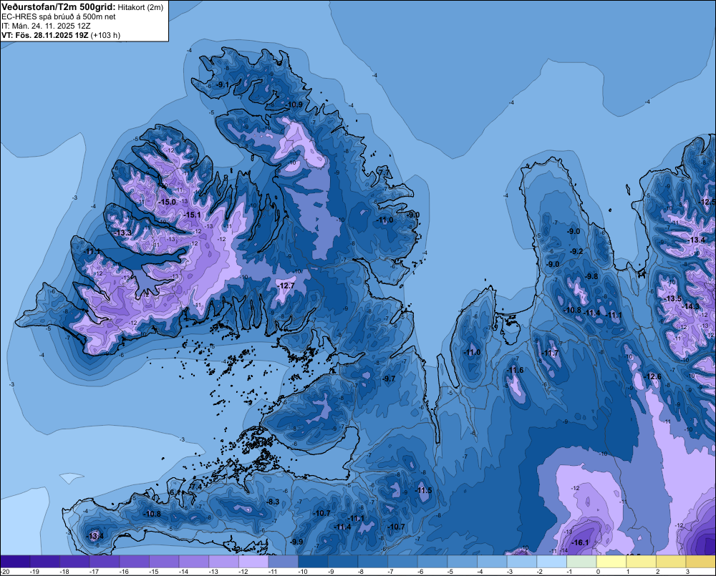
Task: Click the valid time 'VT: Fös. 28.11.2025 19Z'
Action: pyautogui.click(x=44, y=35)
